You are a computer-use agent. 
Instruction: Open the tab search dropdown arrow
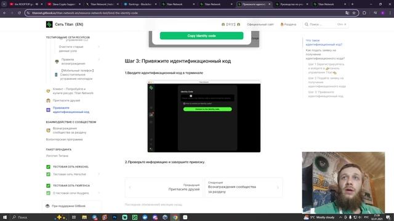click(x=4, y=4)
